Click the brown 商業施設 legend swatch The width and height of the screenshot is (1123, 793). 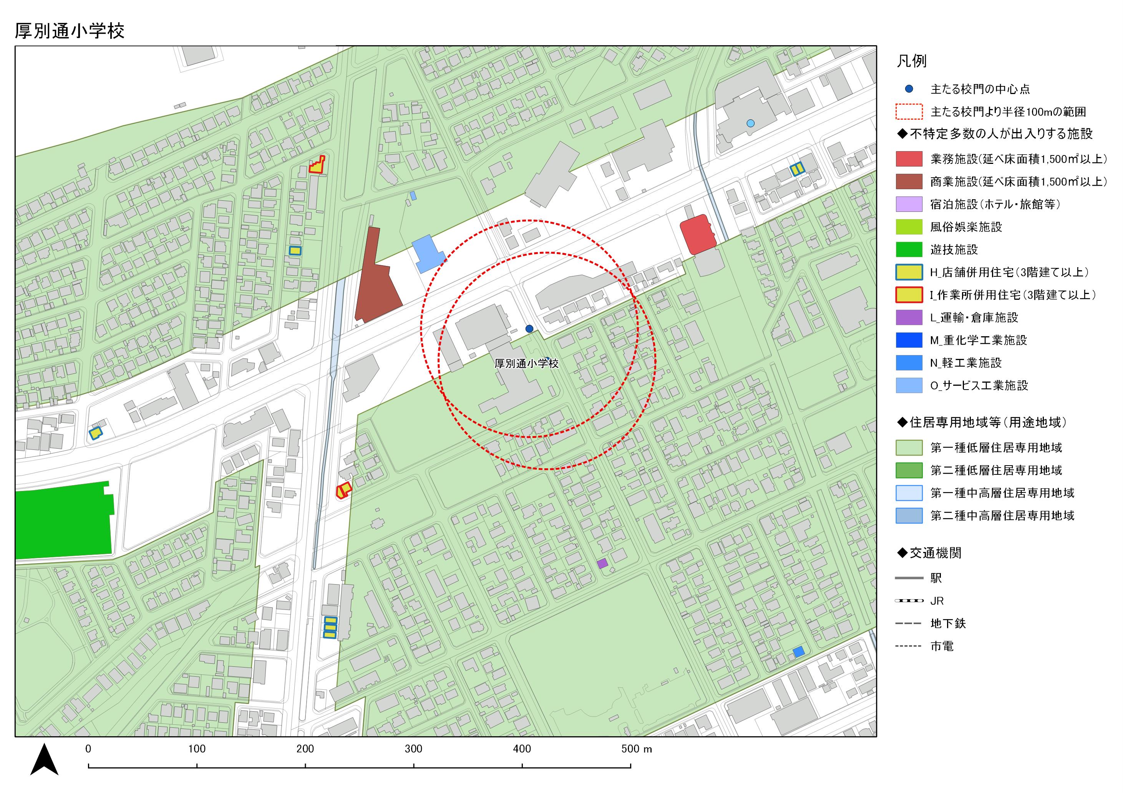(909, 182)
